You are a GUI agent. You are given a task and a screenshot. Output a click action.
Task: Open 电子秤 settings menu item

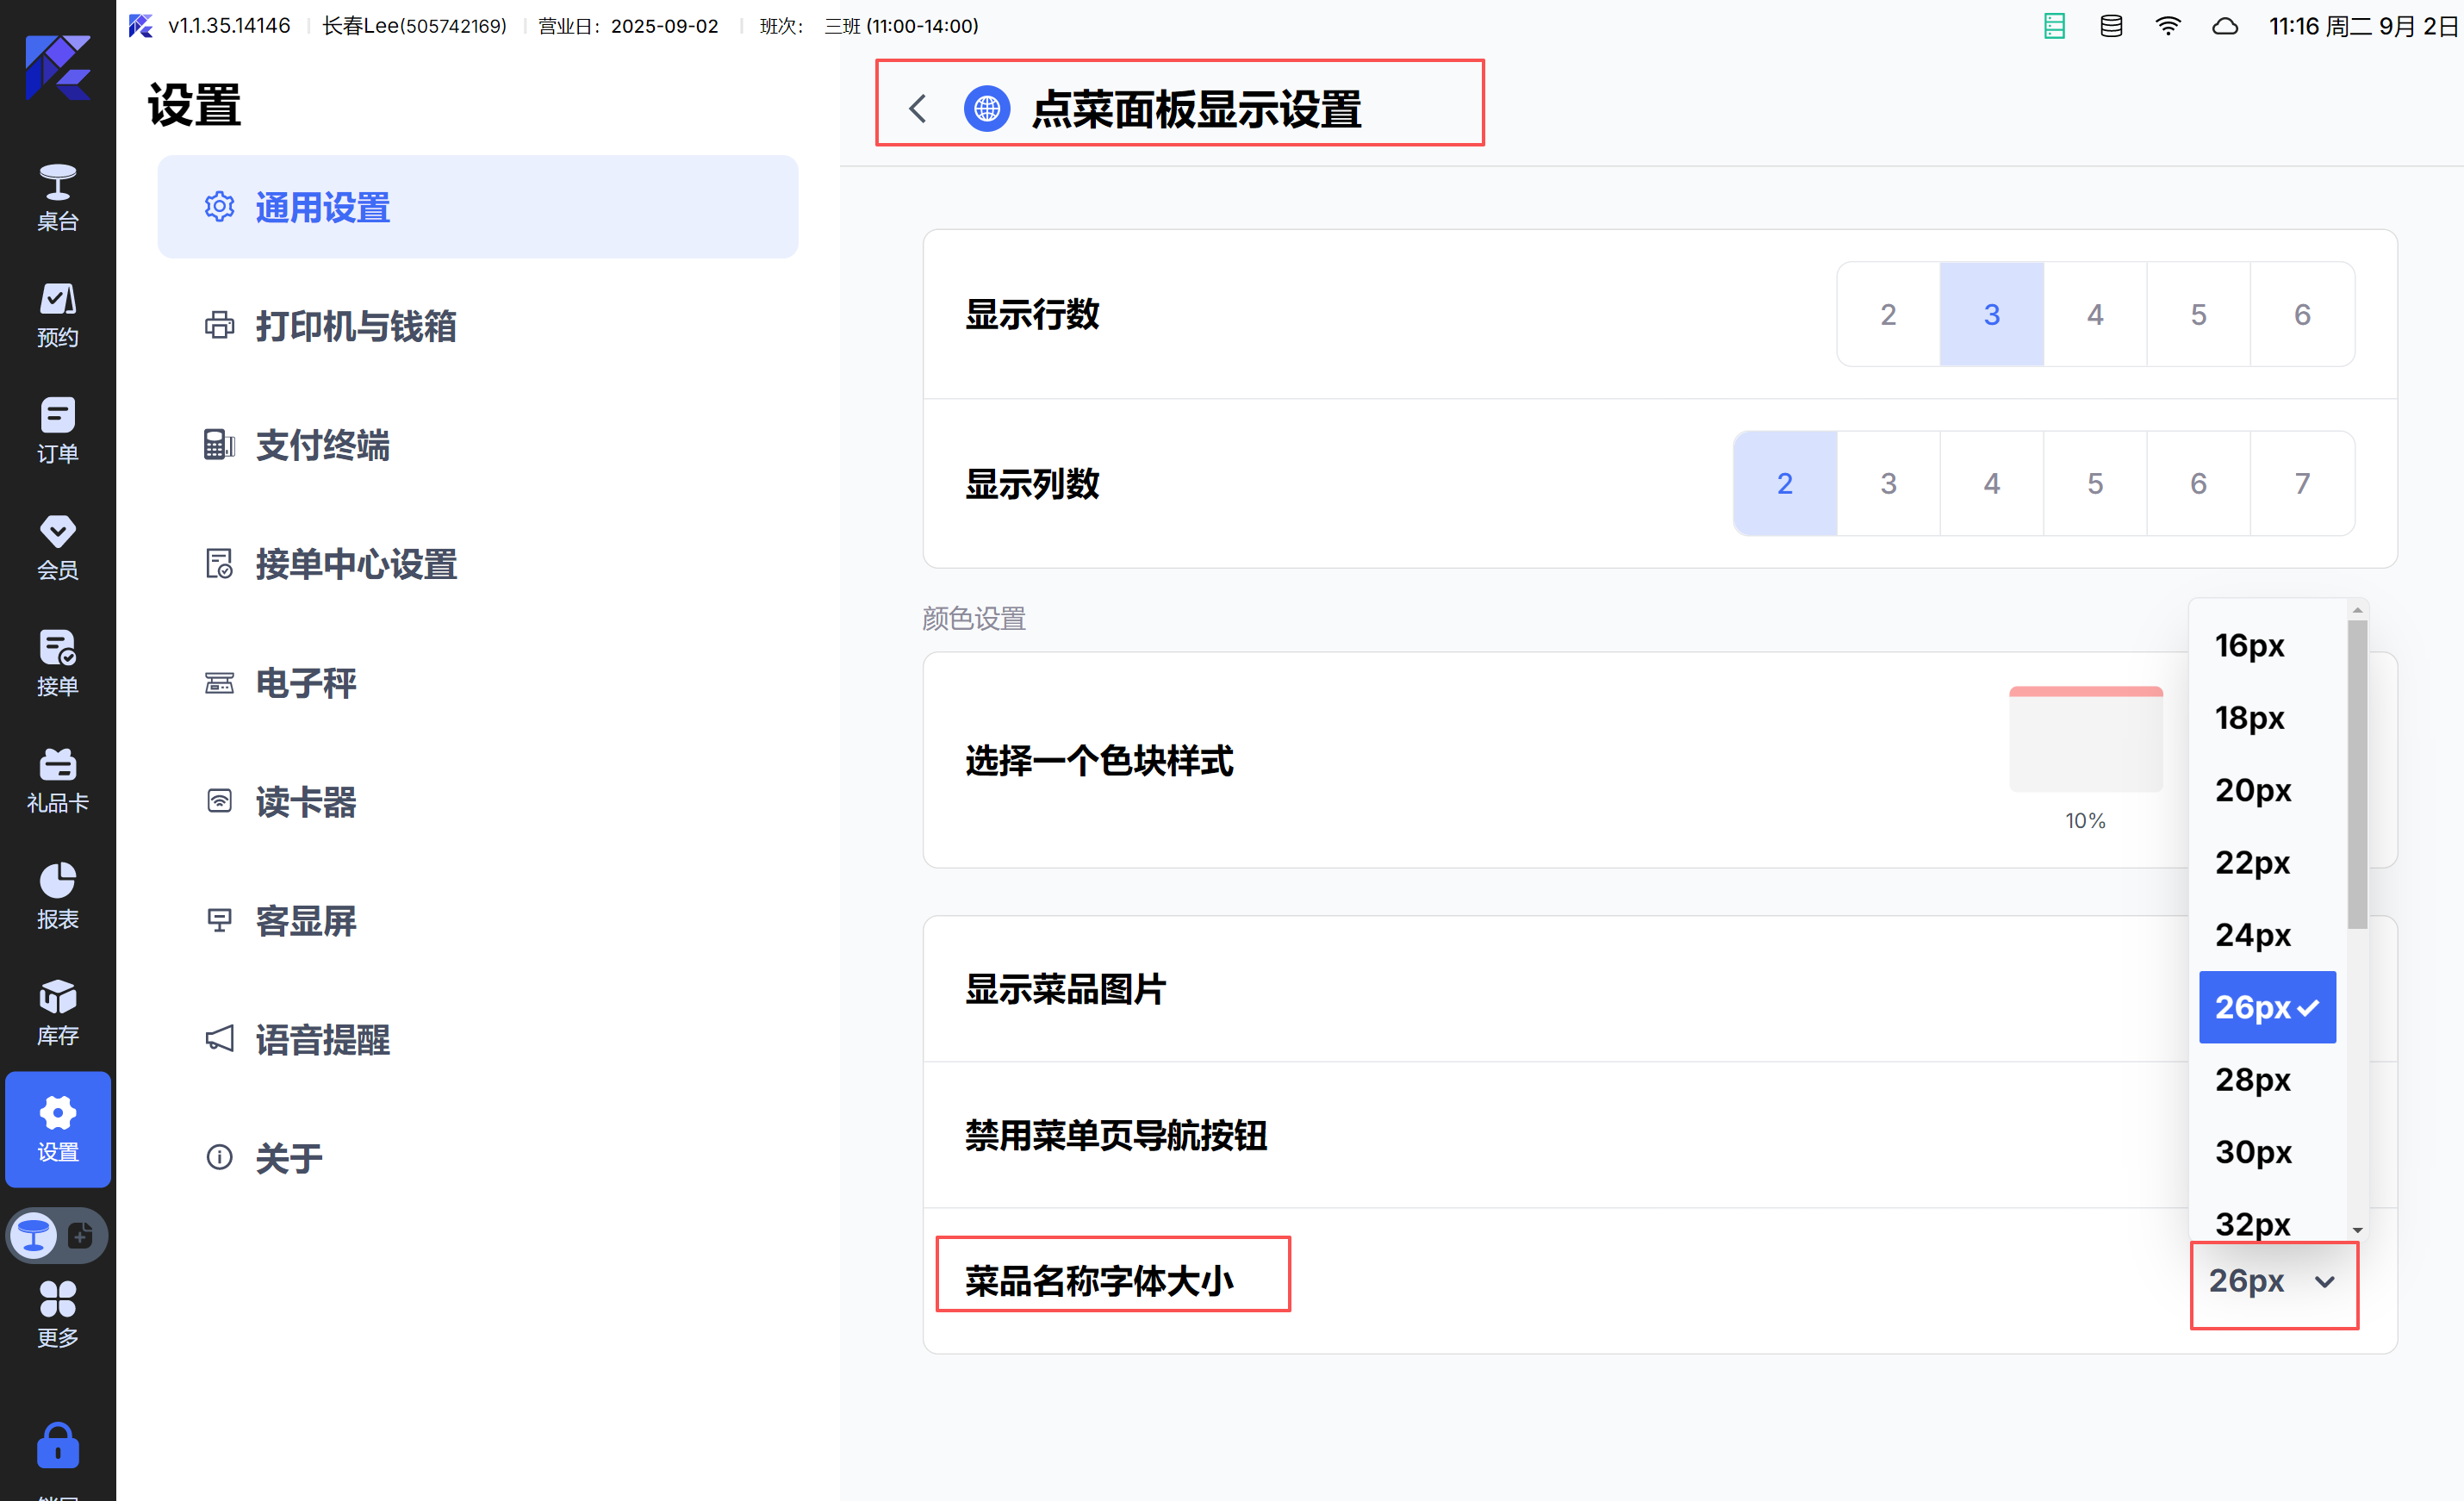tap(305, 683)
